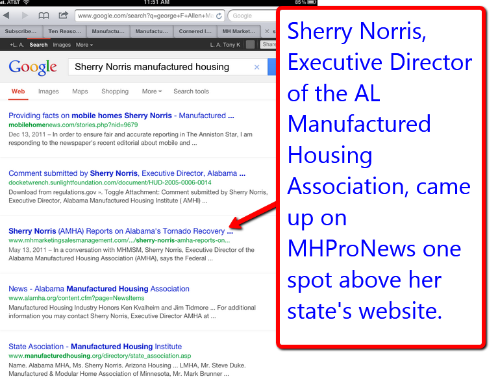This screenshot has height=383, width=498.
Task: Tap the Safari back arrow
Action: pyautogui.click(x=6, y=15)
